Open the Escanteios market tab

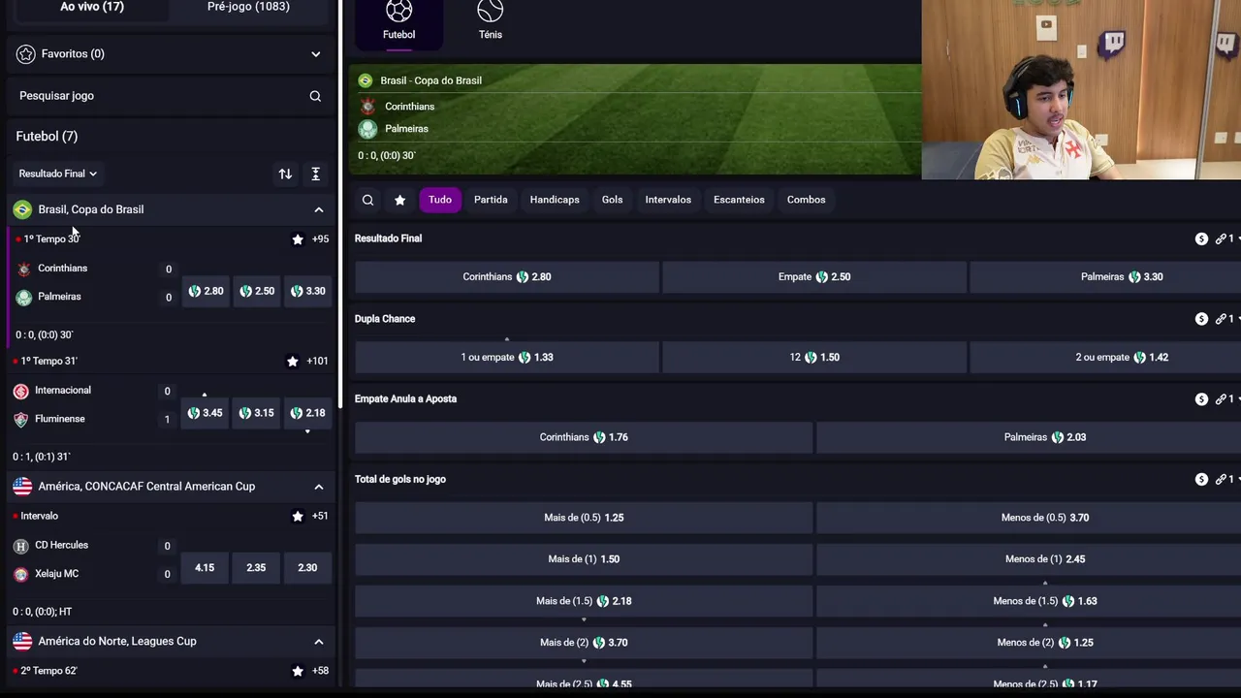pos(739,200)
